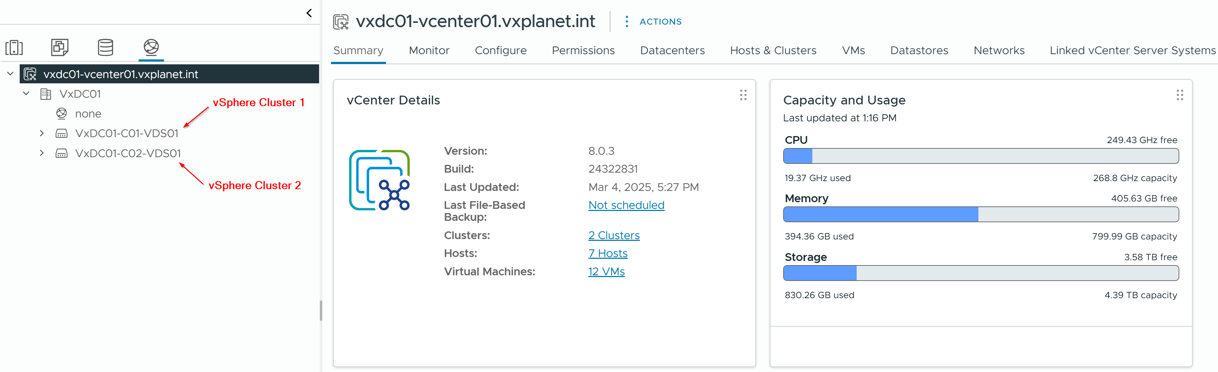
Task: Collapse the left navigation panel arrow
Action: (x=309, y=13)
